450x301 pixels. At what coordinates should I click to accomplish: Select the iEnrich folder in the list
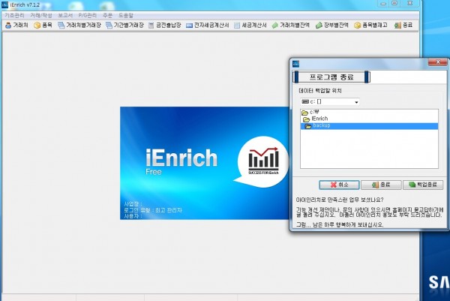[x=318, y=119]
